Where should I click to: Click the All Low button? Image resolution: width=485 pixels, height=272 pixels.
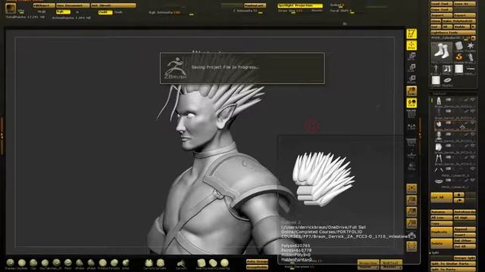point(441,218)
